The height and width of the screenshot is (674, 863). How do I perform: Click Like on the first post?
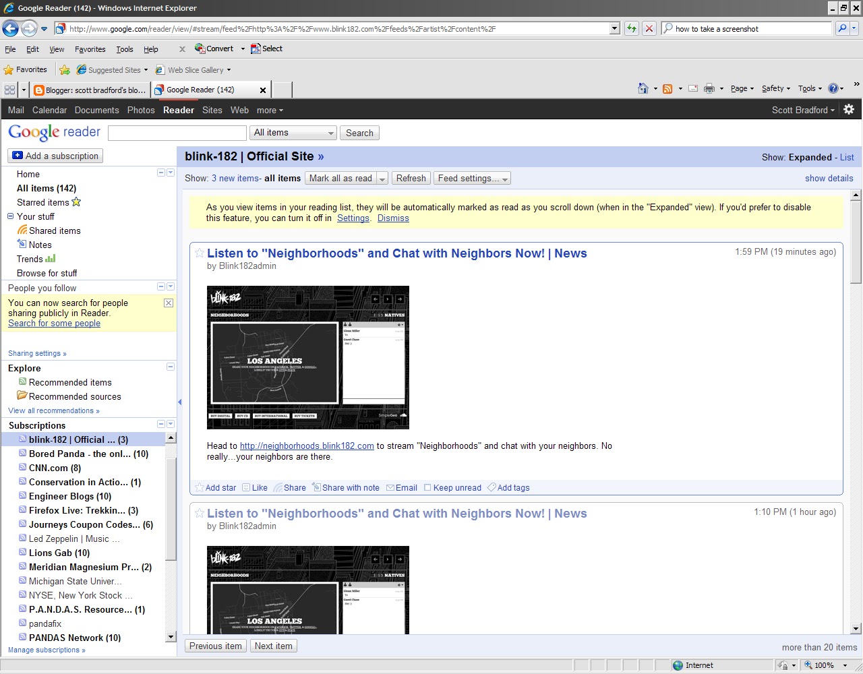coord(255,488)
